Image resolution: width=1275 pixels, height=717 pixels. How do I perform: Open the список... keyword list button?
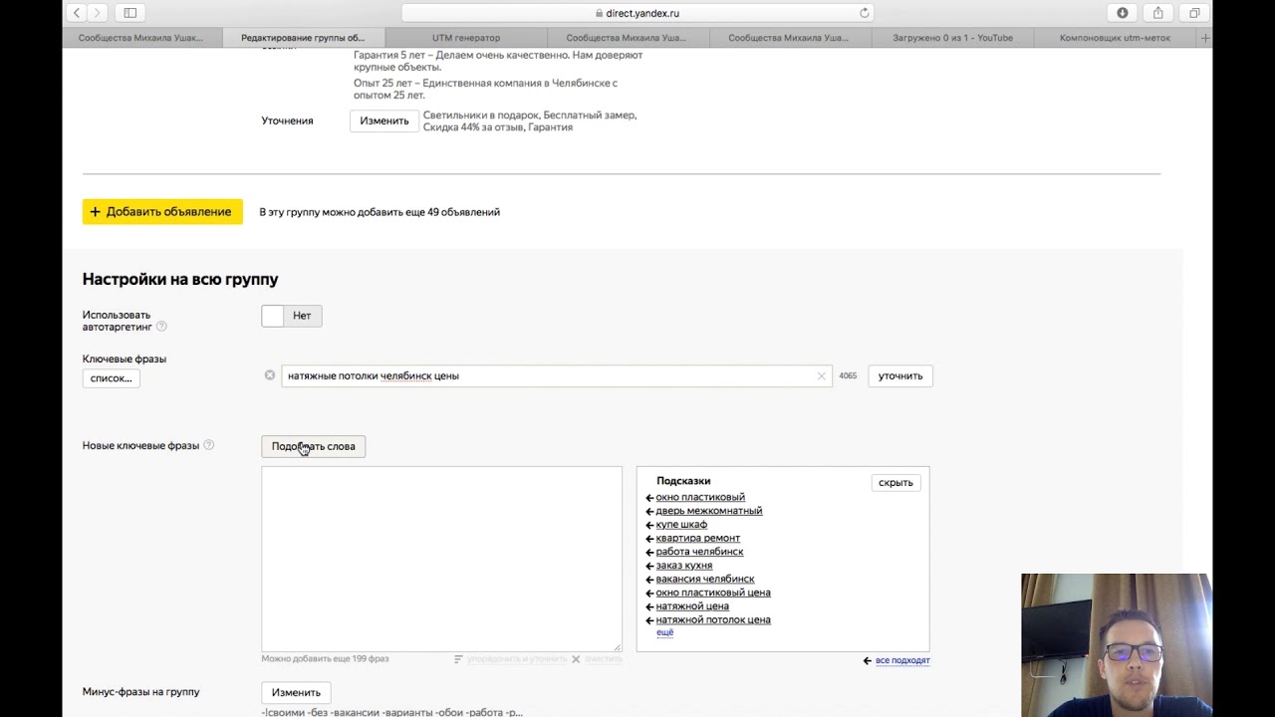tap(111, 378)
